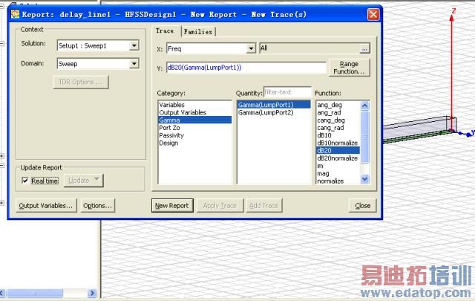The width and height of the screenshot is (475, 301).
Task: Click Function list scroll down arrow
Action: (x=364, y=180)
